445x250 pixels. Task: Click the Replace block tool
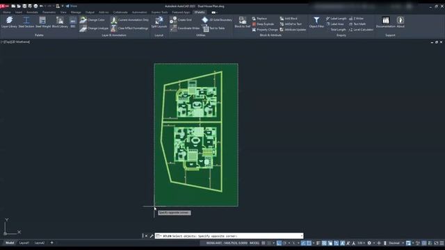click(259, 19)
